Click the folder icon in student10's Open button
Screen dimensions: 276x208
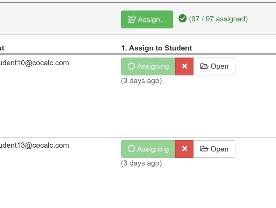tap(204, 66)
